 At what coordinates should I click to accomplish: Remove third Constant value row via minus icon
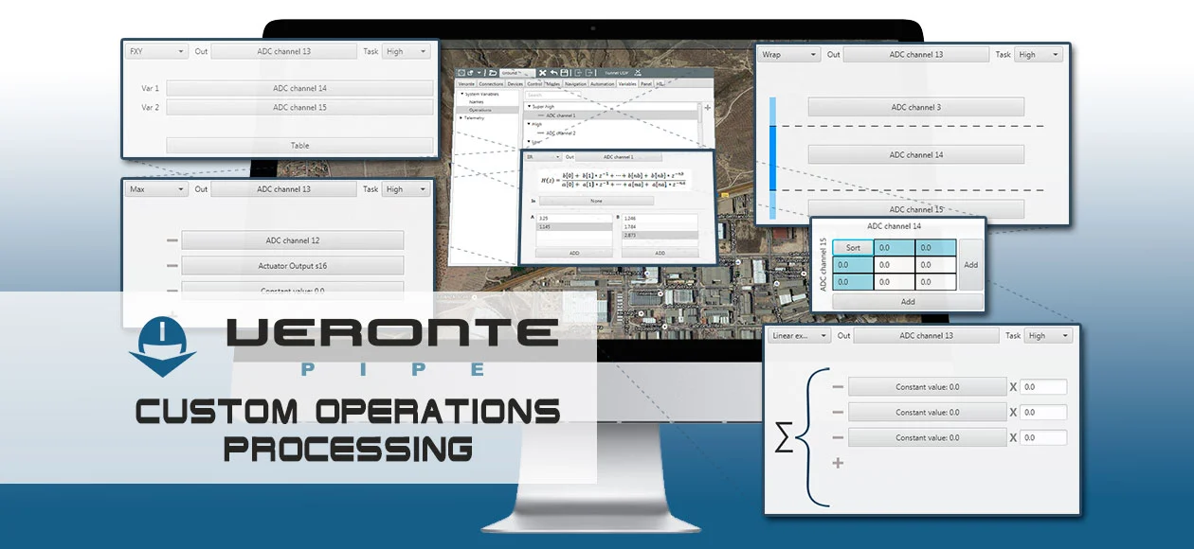tap(838, 438)
